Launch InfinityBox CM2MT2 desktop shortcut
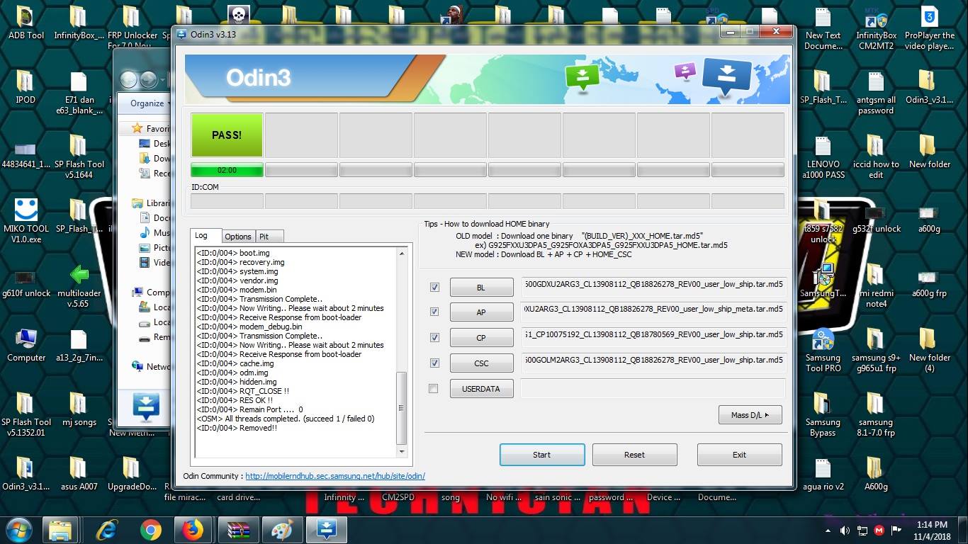 (877, 28)
